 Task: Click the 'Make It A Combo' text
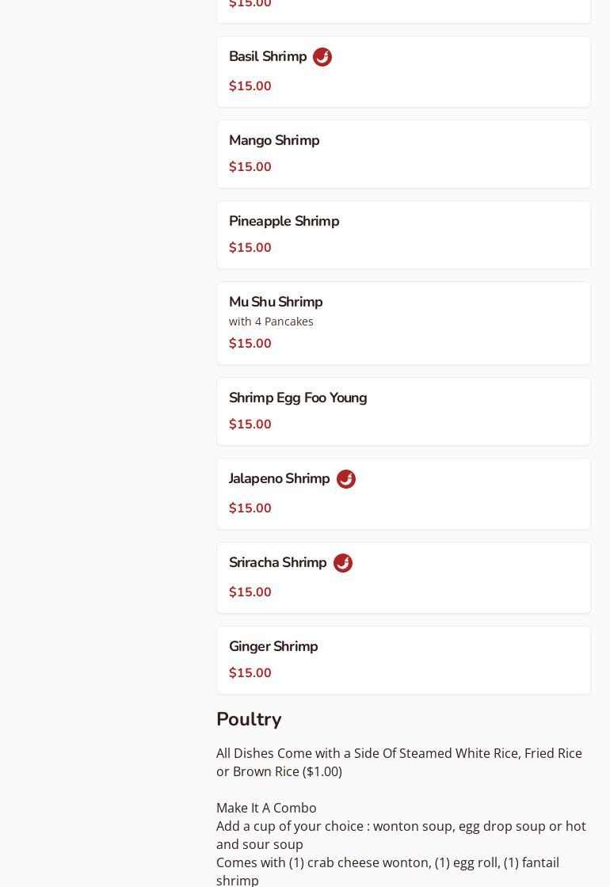pyautogui.click(x=266, y=808)
